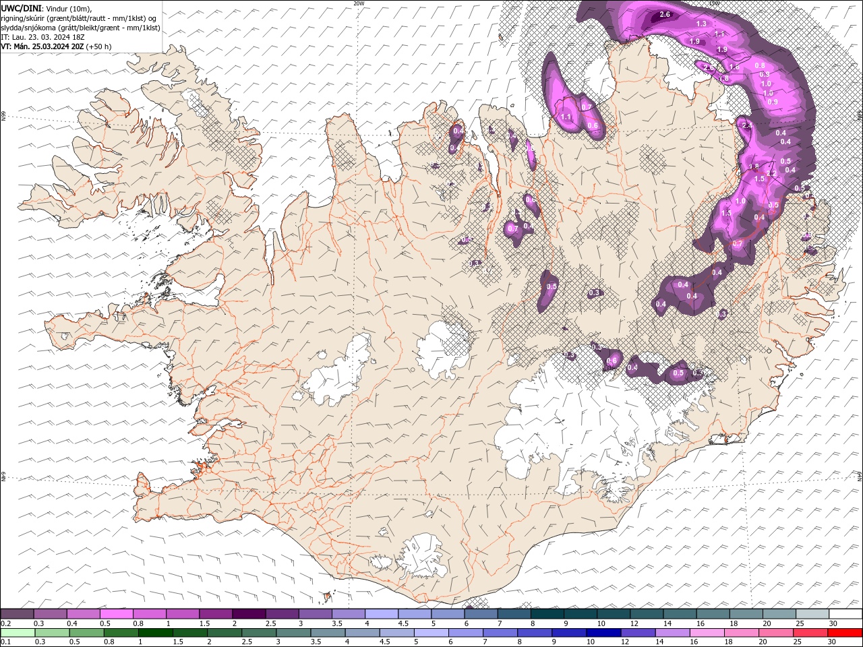This screenshot has height=647, width=863.
Task: Click the 'VT: Mán. 25.03.2024 20Z' valid time
Action: 42,47
